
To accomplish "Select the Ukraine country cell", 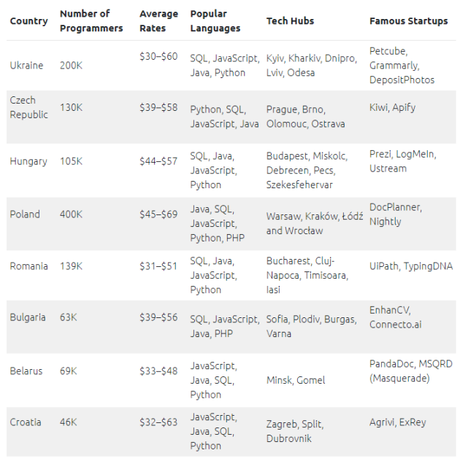I will [x=26, y=65].
